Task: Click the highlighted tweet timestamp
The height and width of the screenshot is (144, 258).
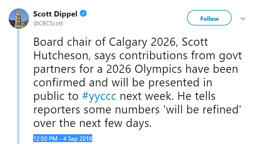Action: click(x=63, y=138)
